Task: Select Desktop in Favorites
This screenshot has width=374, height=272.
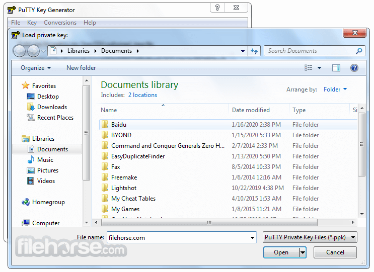Action: 48,96
